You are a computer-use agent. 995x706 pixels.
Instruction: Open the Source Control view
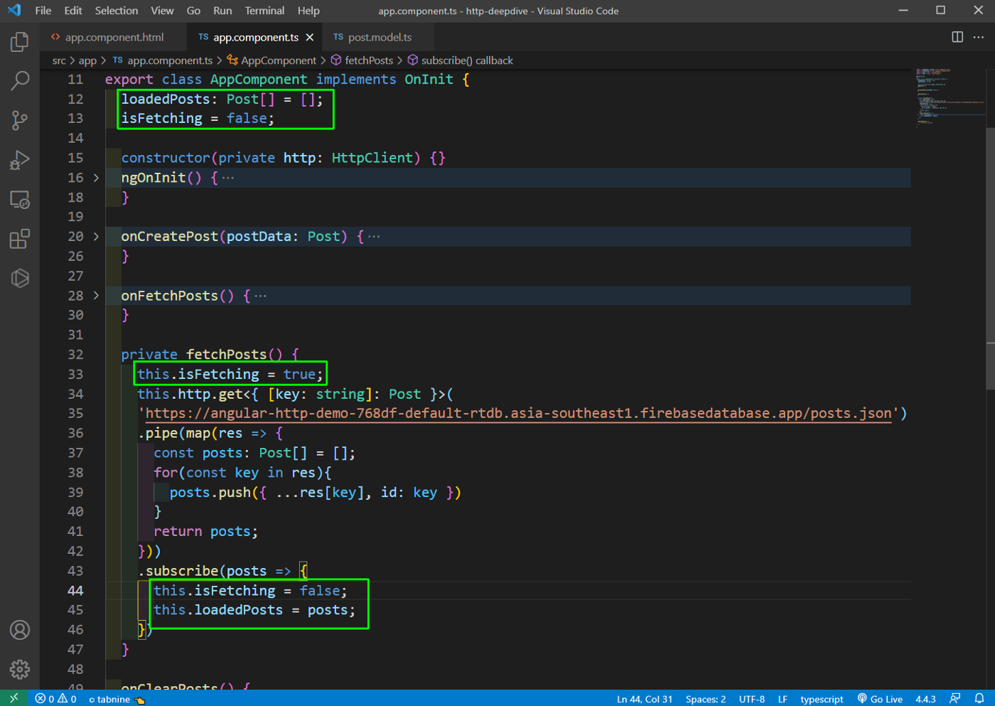pos(20,120)
